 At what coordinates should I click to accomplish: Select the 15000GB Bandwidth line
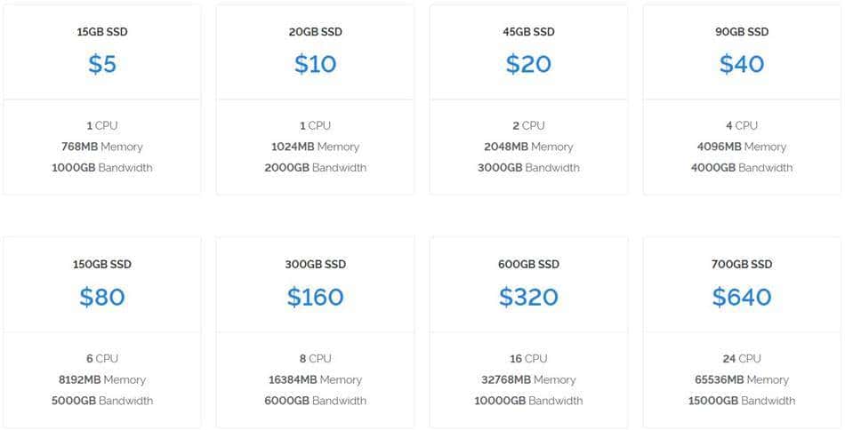[742, 401]
